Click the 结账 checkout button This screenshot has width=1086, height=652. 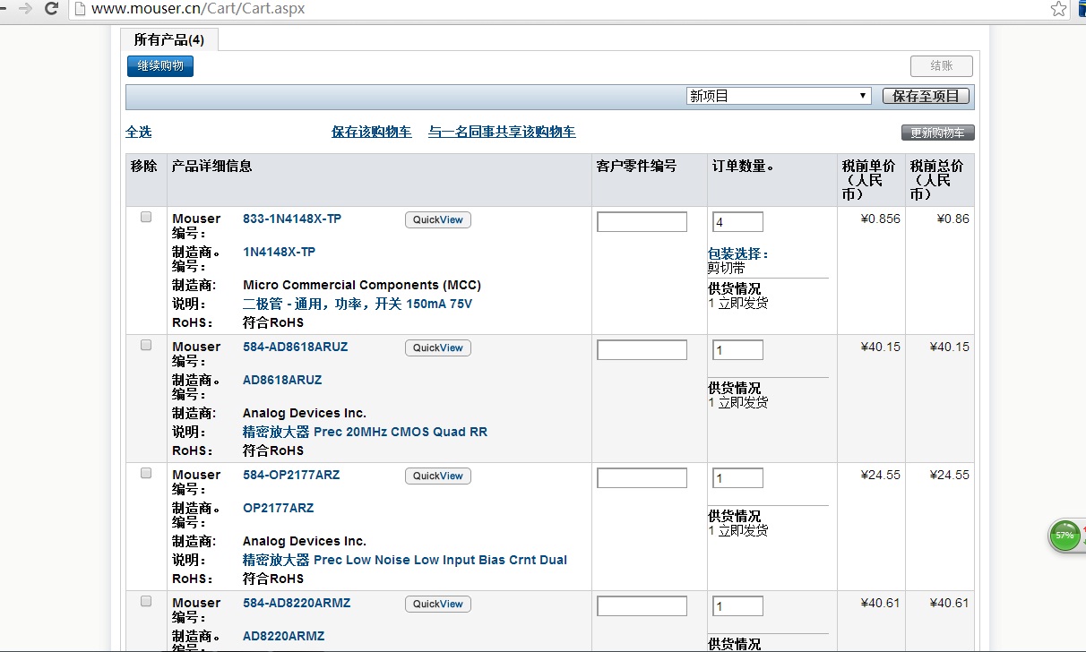tap(942, 66)
